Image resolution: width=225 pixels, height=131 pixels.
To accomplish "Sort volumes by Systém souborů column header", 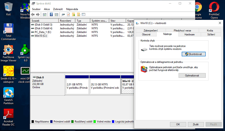I will pyautogui.click(x=99, y=21).
